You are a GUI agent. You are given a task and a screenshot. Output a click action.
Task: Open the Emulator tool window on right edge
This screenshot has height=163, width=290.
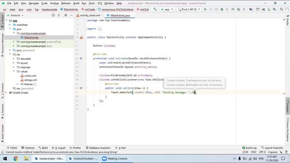(x=288, y=106)
